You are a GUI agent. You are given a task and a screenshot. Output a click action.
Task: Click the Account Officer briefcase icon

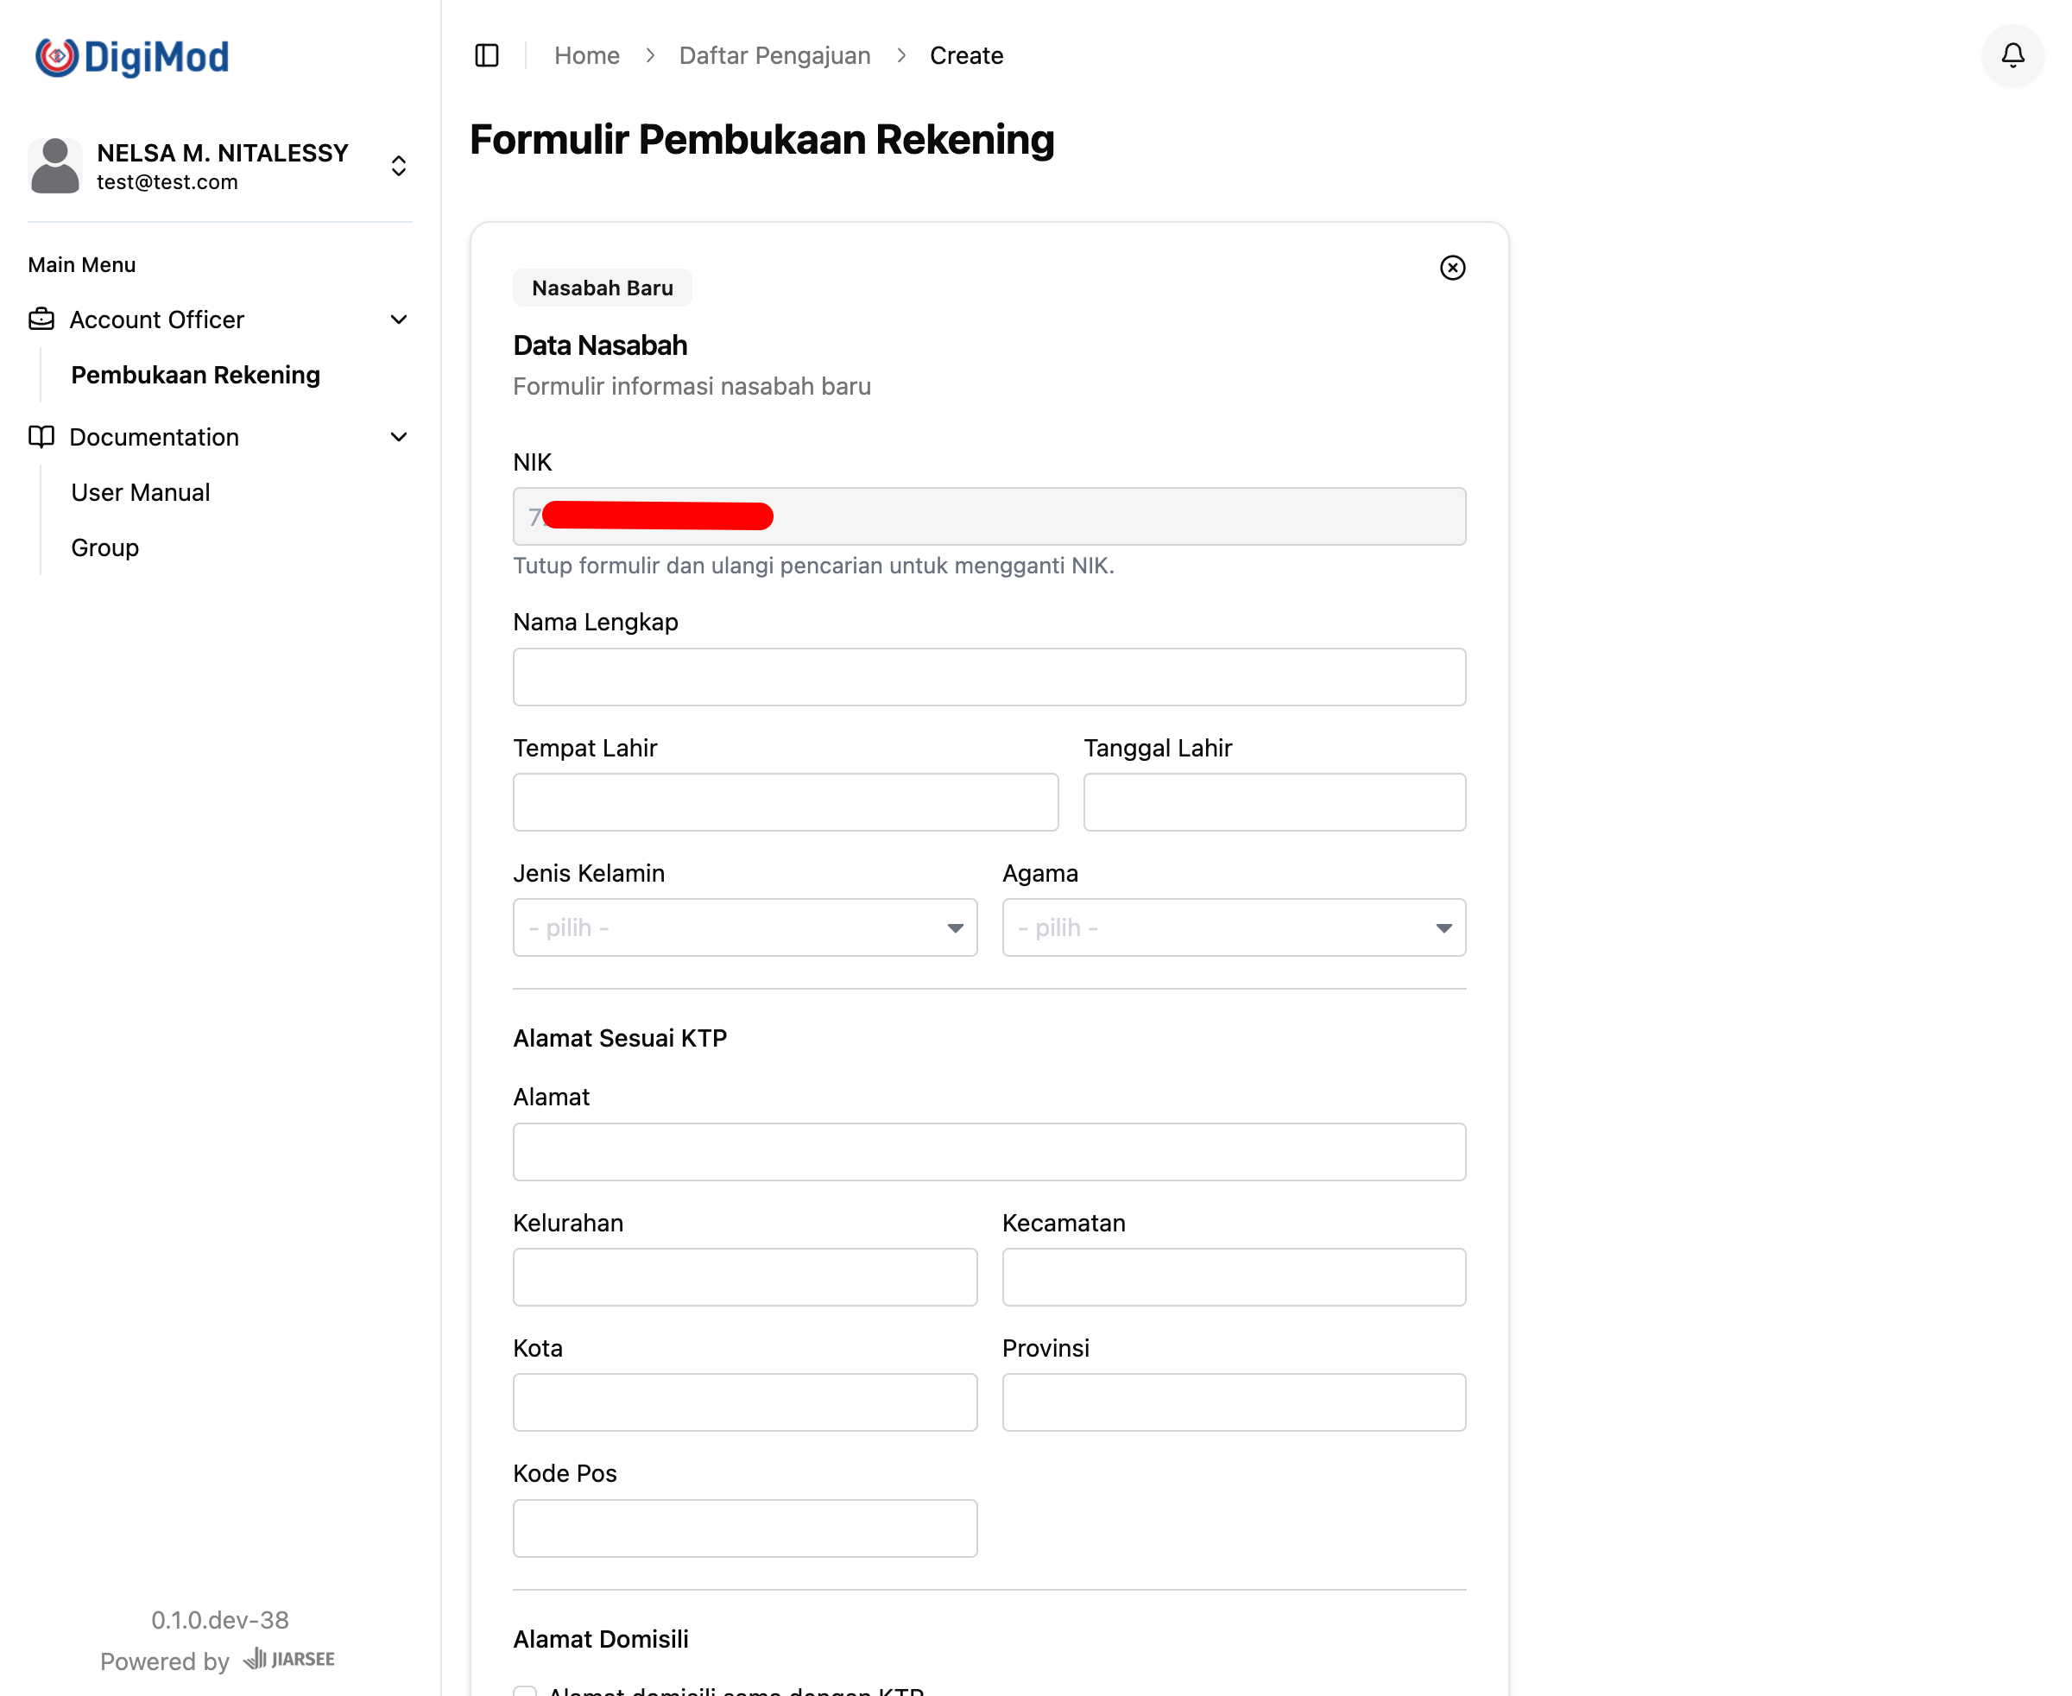point(42,320)
